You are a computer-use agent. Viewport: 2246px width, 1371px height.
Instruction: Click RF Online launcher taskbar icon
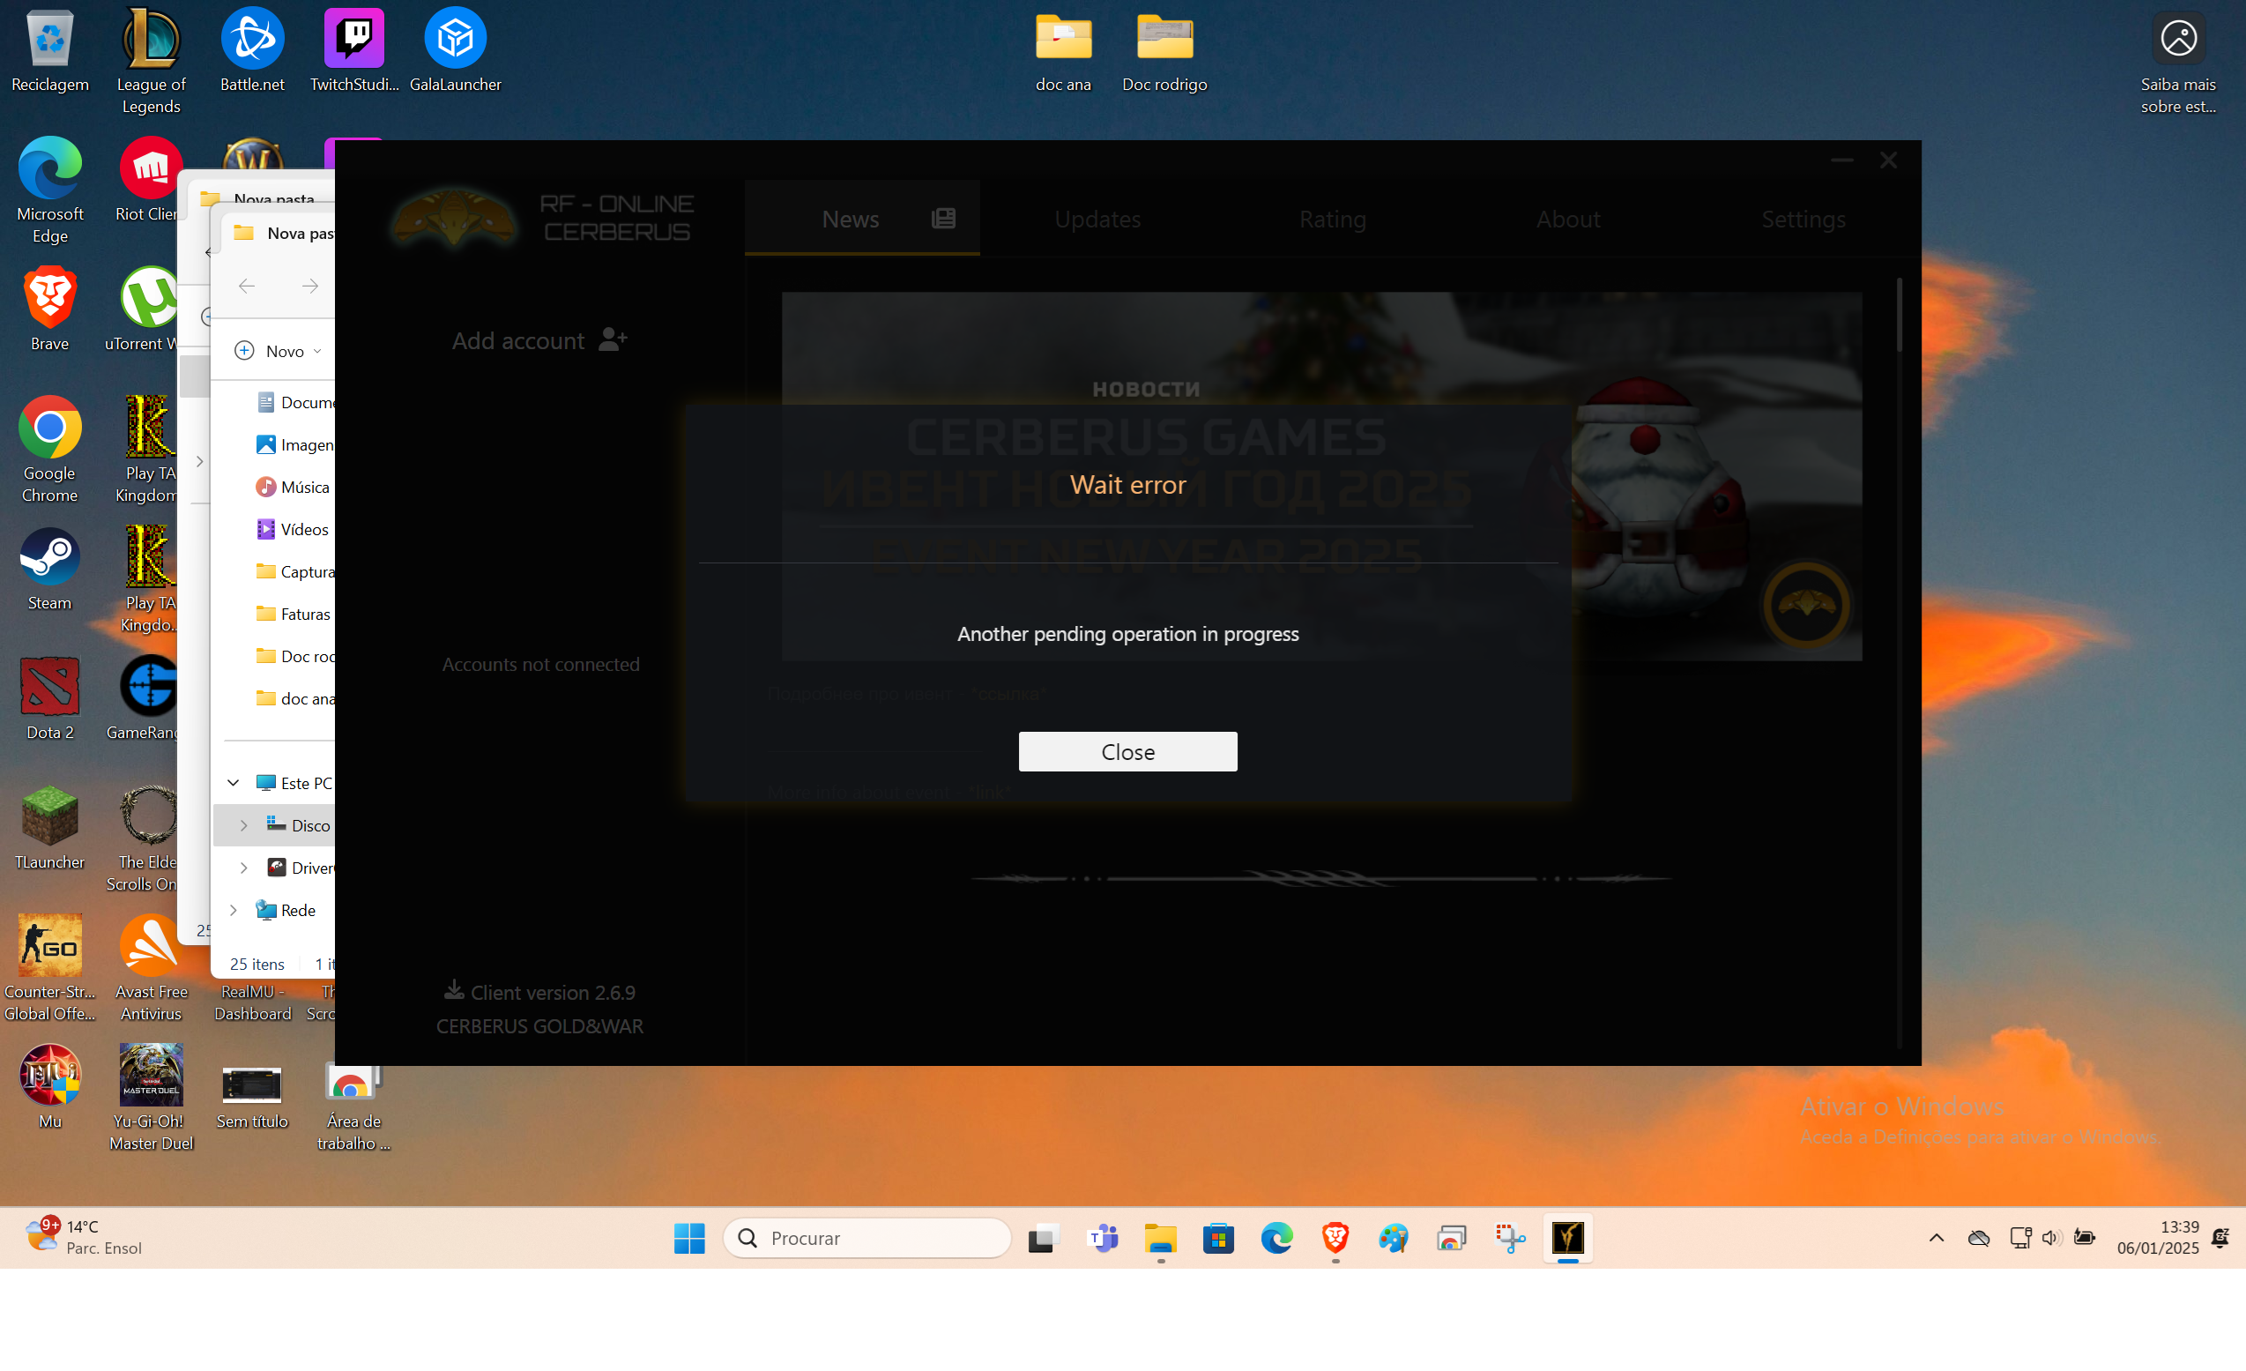pos(1568,1238)
